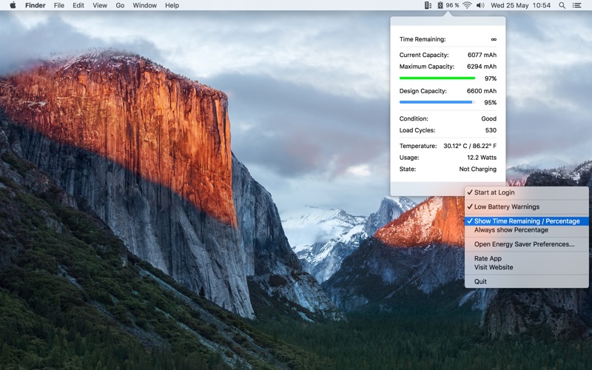The image size is (592, 370).
Task: Toggle Show Time Remaining / Percentage
Action: (526, 221)
